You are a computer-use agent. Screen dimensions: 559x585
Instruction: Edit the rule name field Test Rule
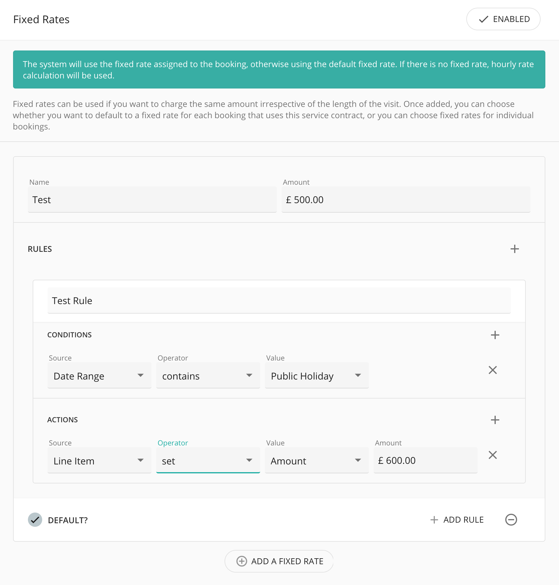click(279, 301)
